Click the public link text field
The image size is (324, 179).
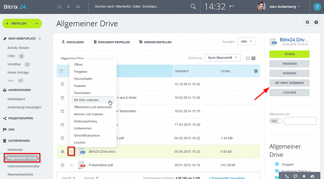pos(300,121)
